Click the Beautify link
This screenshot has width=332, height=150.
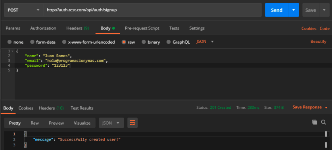pyautogui.click(x=319, y=42)
